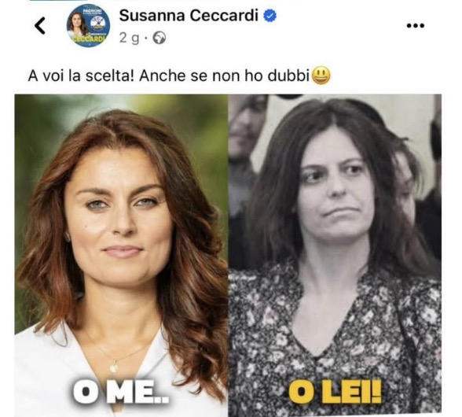Click the text "Anche se non ho dubbi"
This screenshot has width=462, height=417.
tap(224, 76)
